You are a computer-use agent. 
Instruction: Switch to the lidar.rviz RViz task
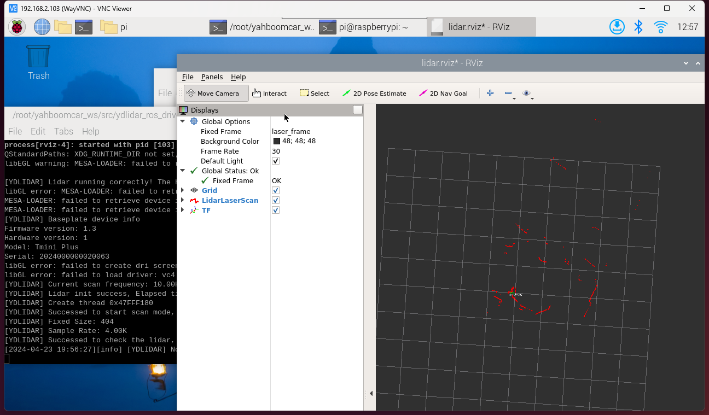pos(481,27)
